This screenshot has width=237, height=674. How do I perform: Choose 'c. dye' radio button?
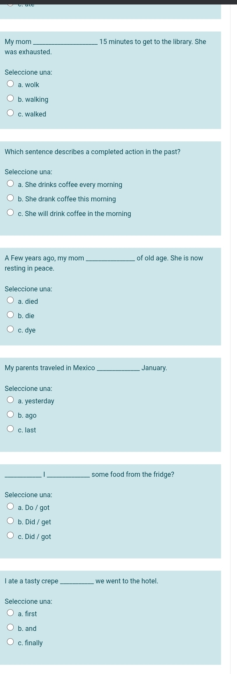(x=10, y=330)
